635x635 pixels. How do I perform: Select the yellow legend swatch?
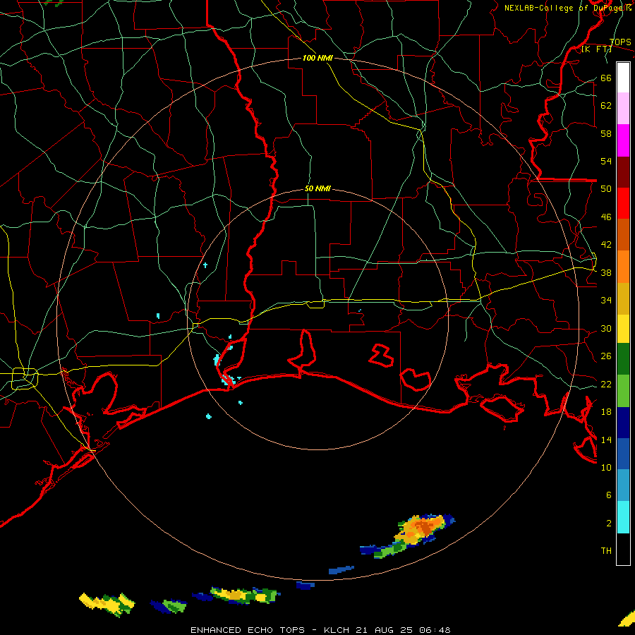coord(623,329)
